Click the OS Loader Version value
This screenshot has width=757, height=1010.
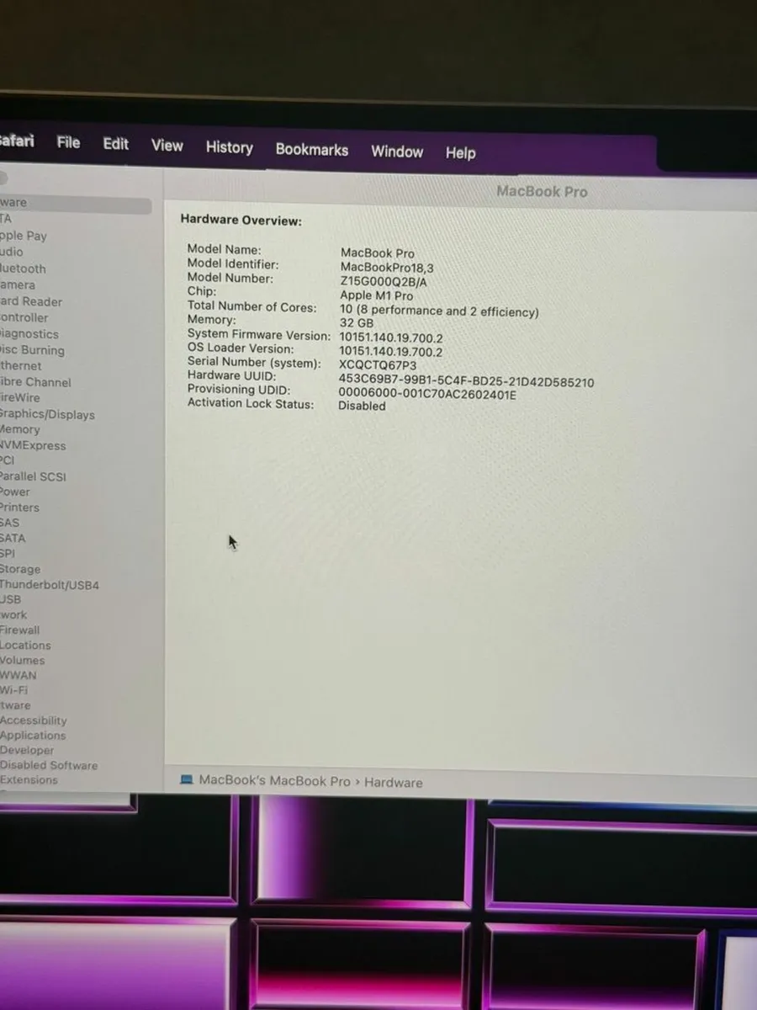pos(390,352)
